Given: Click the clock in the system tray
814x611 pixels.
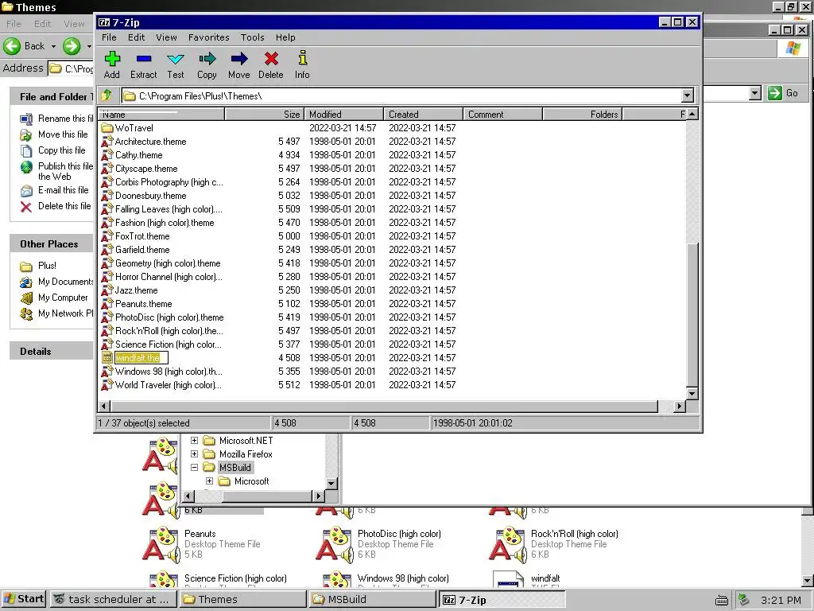Looking at the screenshot, I should (x=781, y=600).
